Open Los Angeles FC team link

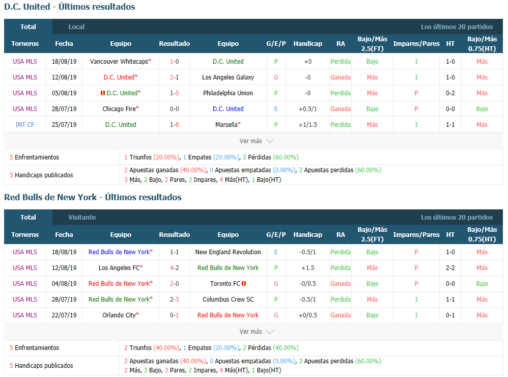coord(119,268)
